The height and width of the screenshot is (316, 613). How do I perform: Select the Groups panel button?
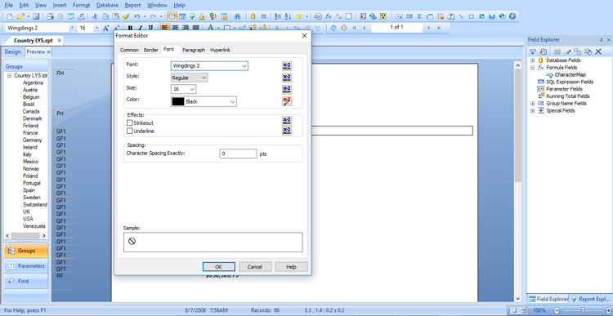(26, 251)
